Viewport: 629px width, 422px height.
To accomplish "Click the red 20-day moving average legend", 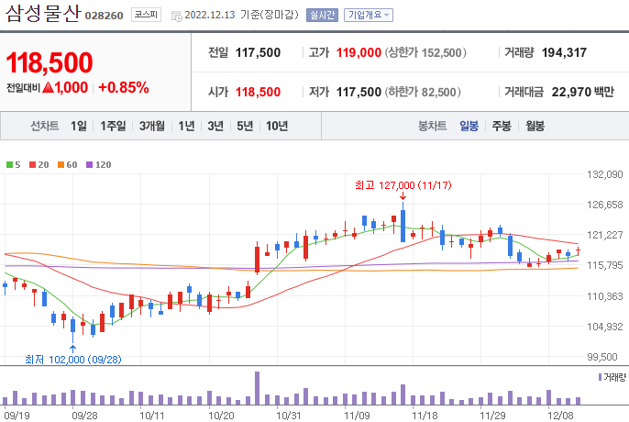I will tap(39, 164).
